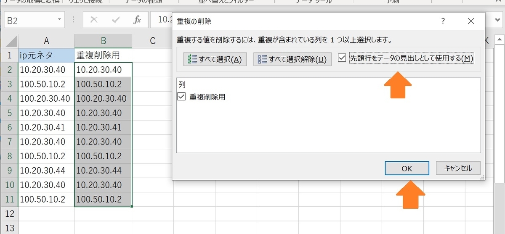Click cell A9 with 10.20.30.44
This screenshot has height=234, width=505.
(x=47, y=171)
